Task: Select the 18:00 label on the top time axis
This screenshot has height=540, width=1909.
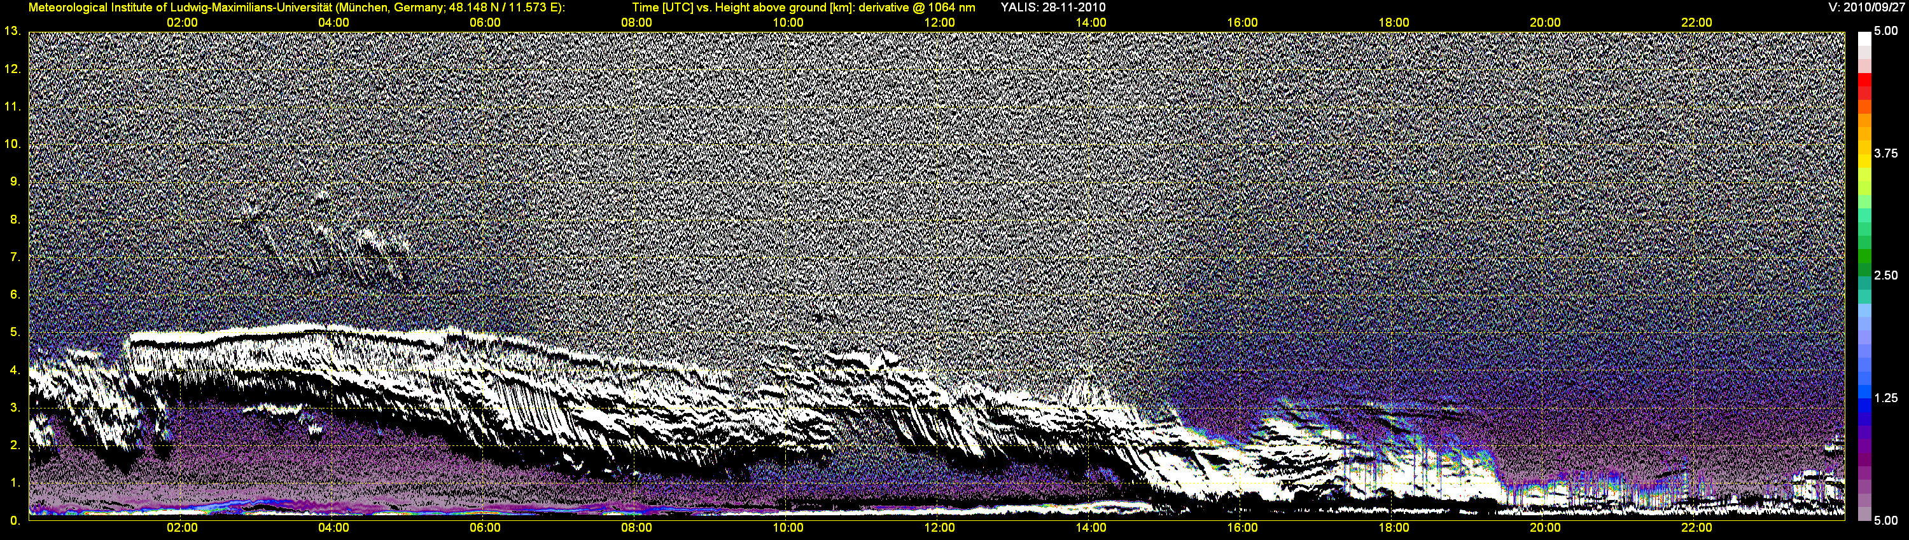Action: (x=1394, y=23)
